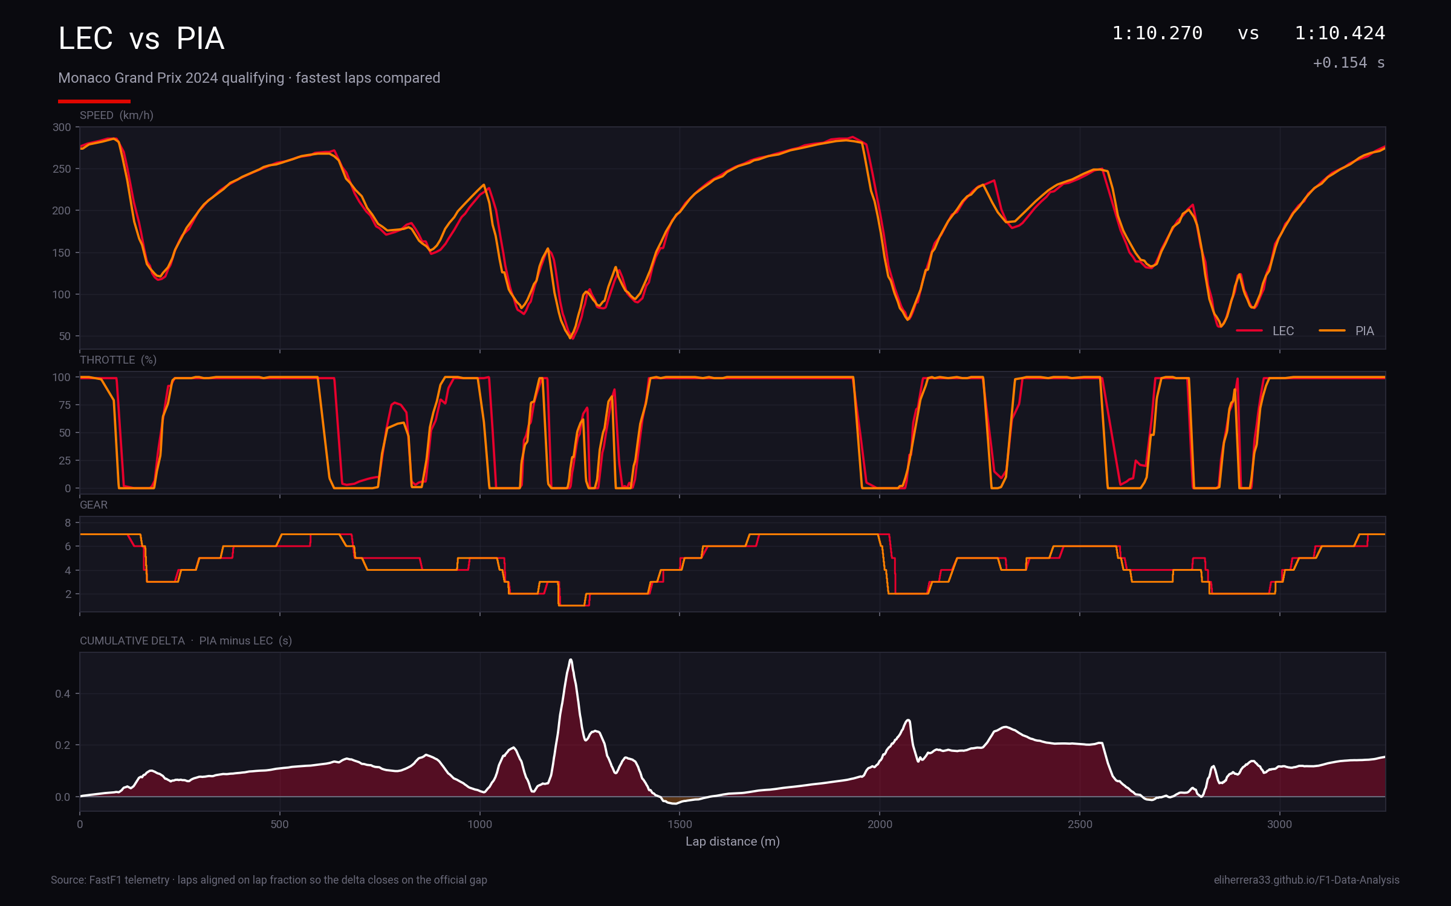Select the +0.154 s gap value
The height and width of the screenshot is (906, 1451).
(x=1349, y=63)
